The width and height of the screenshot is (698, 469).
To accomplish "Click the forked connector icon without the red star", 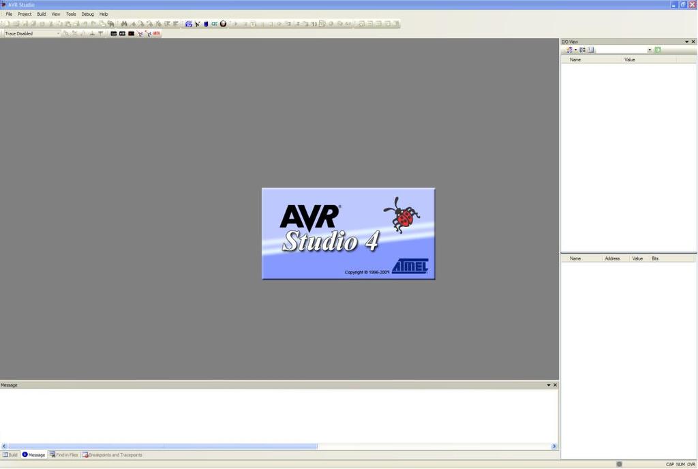I will [x=140, y=34].
